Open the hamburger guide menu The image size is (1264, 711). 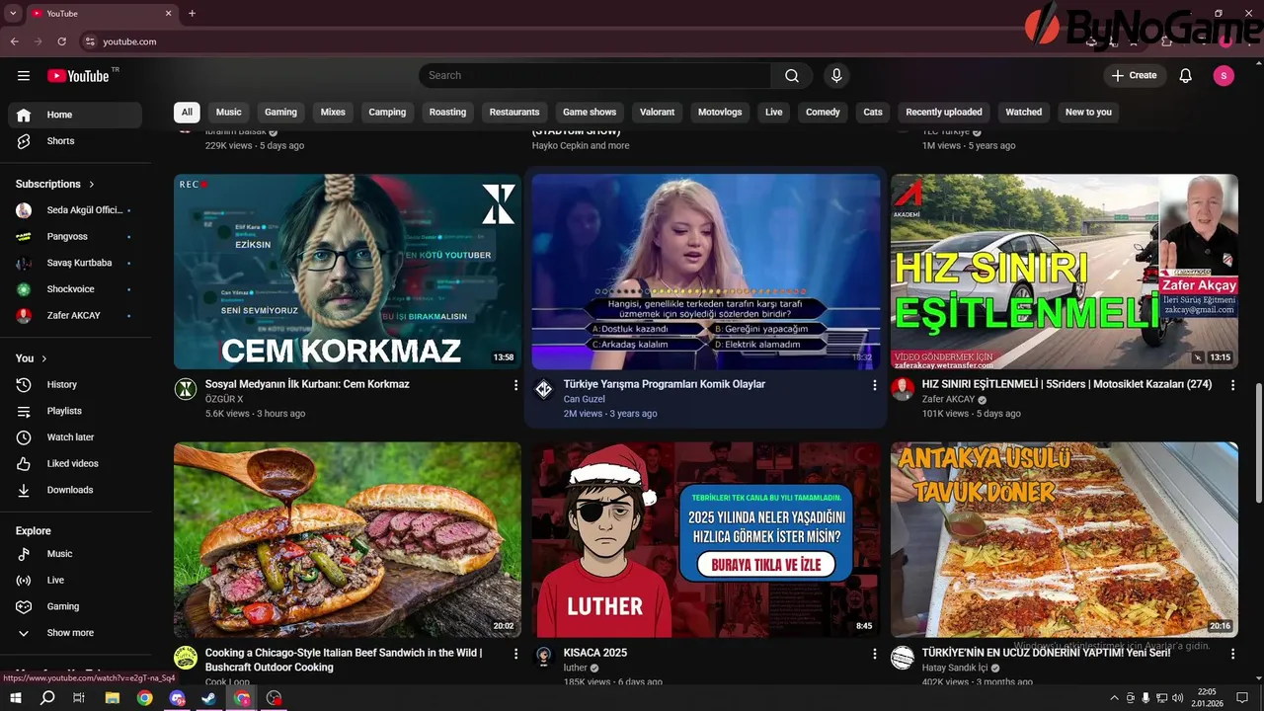click(24, 76)
